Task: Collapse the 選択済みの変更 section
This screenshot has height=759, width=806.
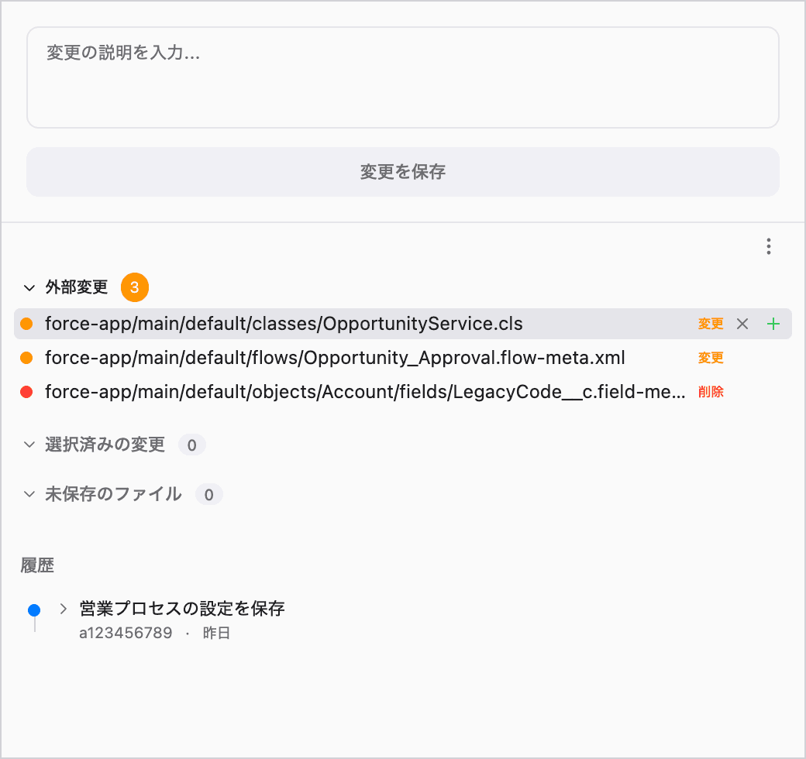Action: coord(29,445)
